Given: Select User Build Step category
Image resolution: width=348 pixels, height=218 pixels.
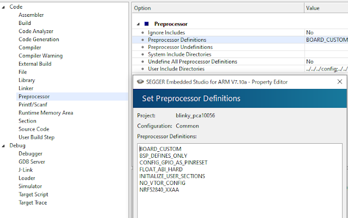Looking at the screenshot, I should (x=36, y=137).
